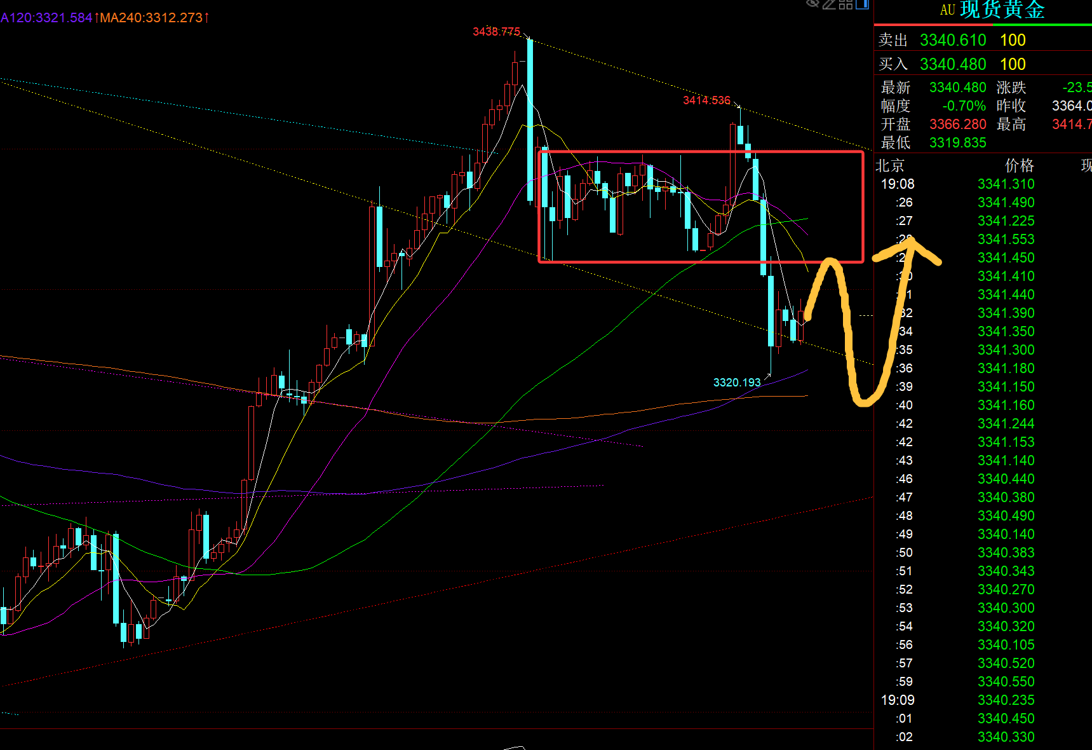Viewport: 1092px width, 750px height.
Task: Click the 3320.193 low price label
Action: [x=736, y=383]
